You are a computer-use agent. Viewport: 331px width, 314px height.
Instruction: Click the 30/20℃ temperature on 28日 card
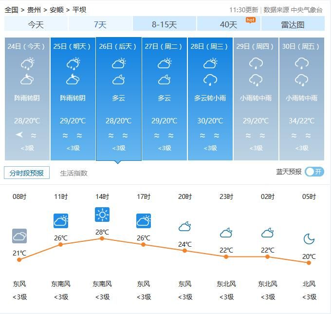pos(210,121)
